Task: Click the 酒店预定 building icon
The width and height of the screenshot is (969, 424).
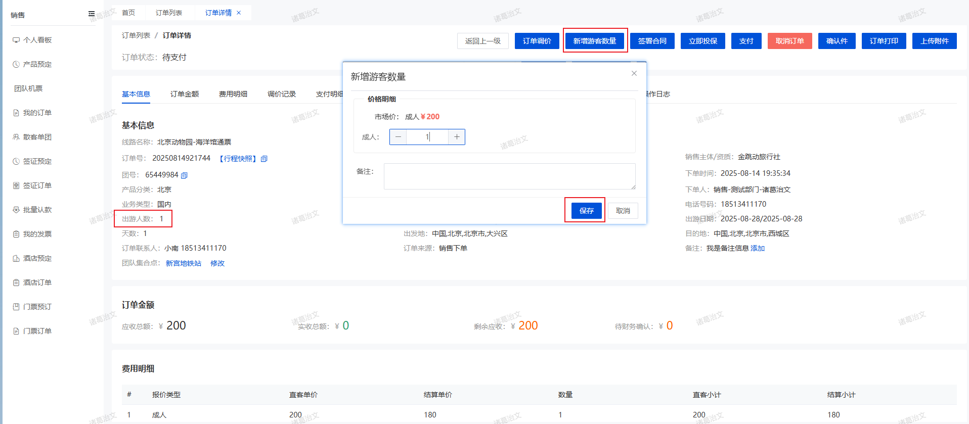Action: pos(16,258)
